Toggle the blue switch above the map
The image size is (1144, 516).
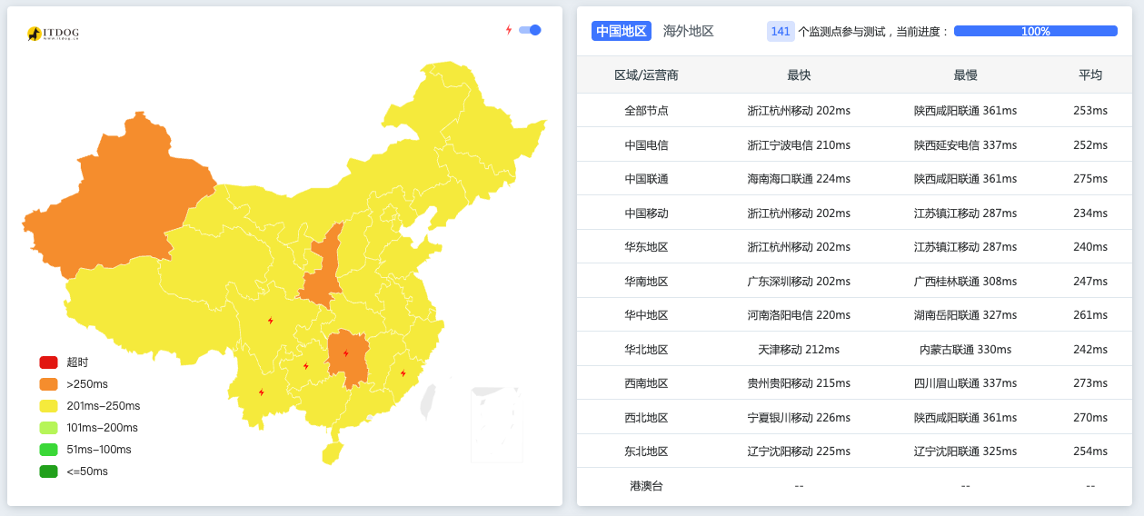click(x=530, y=30)
